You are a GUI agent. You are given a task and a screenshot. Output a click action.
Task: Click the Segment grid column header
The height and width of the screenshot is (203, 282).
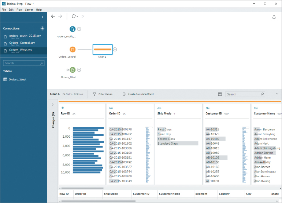tap(201, 193)
